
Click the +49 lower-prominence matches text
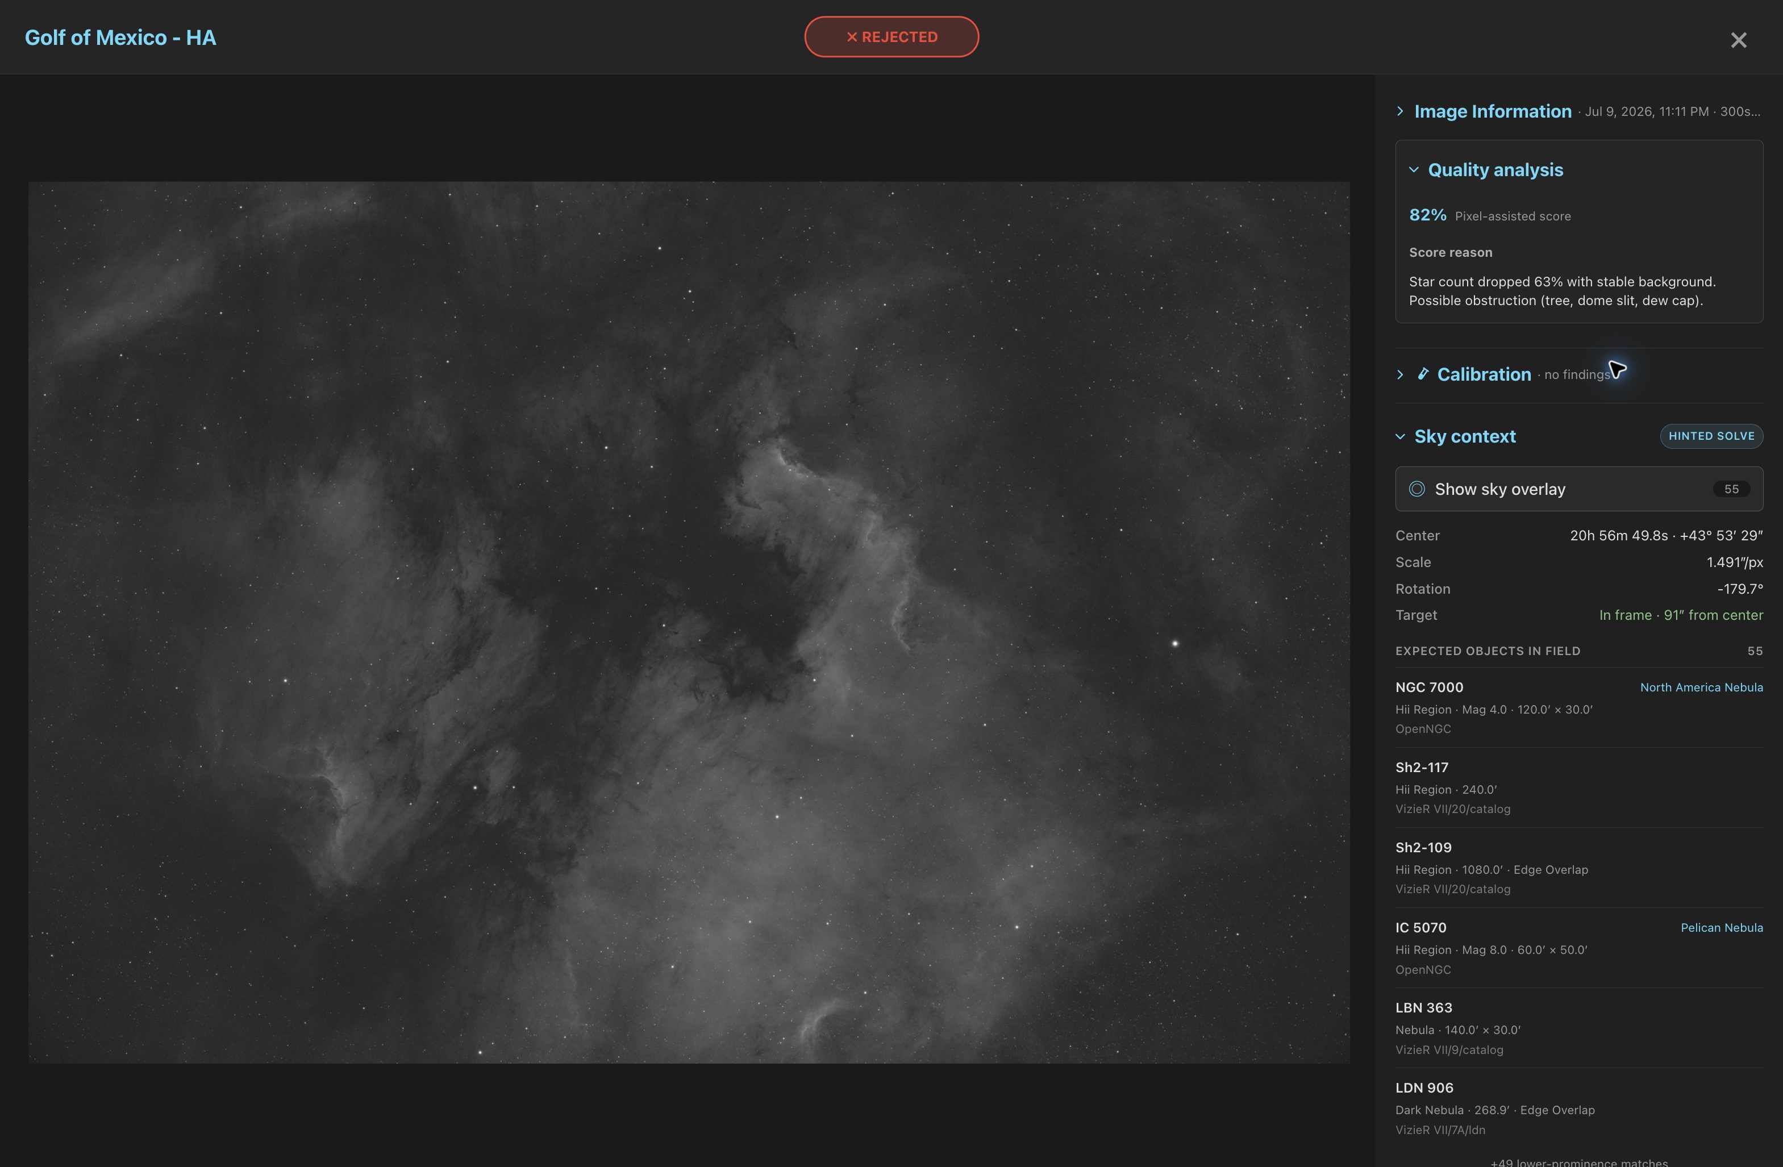1579,1162
